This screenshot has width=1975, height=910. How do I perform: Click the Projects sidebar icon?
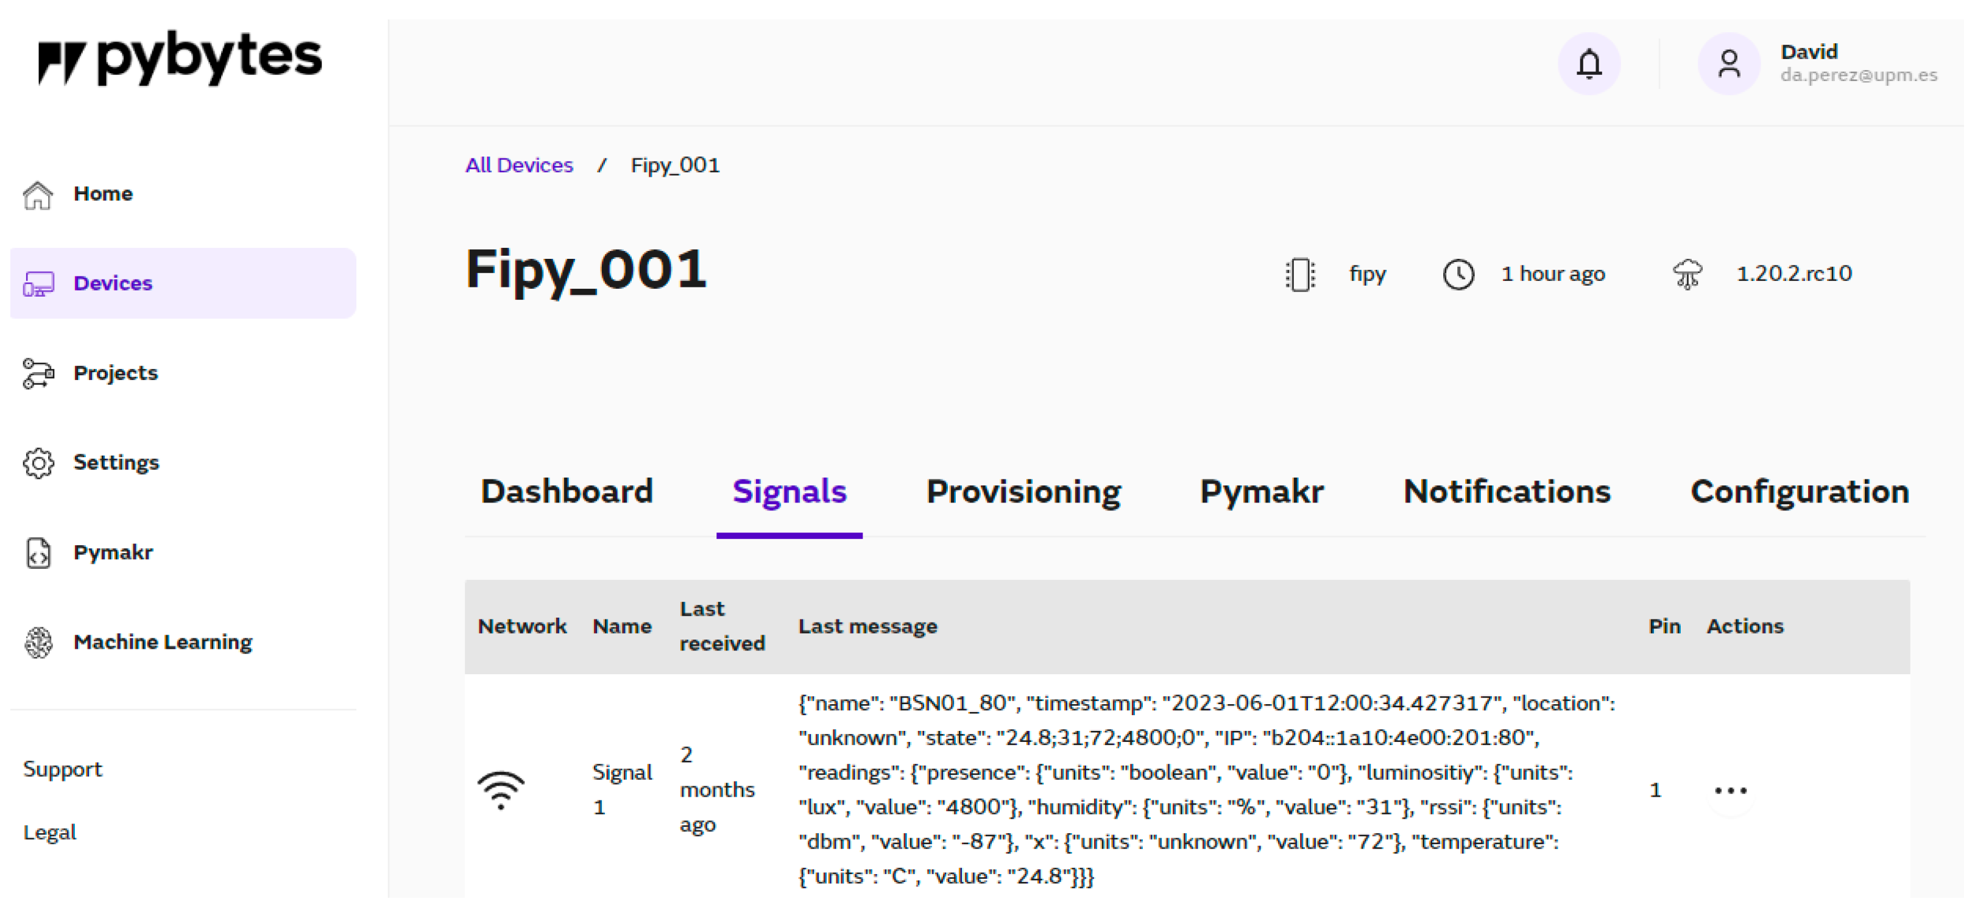(x=38, y=373)
